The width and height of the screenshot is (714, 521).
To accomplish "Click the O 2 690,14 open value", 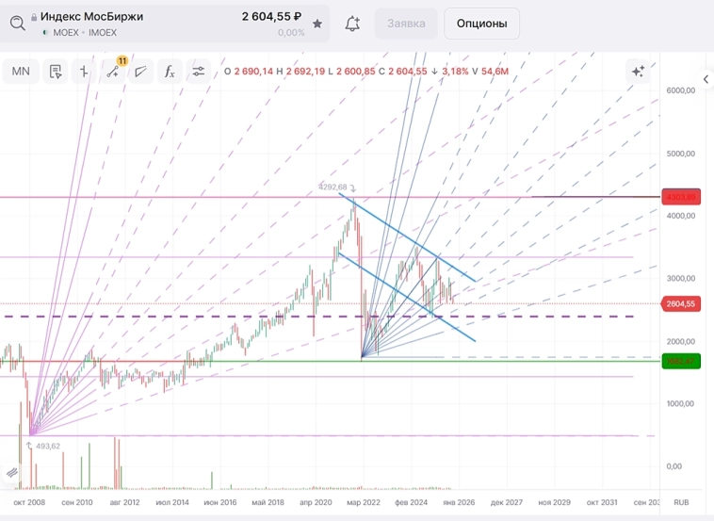I will (x=249, y=71).
